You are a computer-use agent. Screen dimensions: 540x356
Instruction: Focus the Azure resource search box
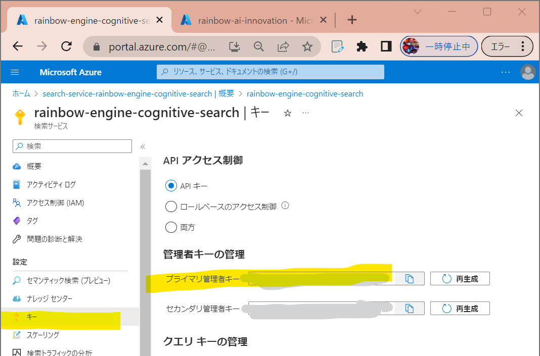pos(271,72)
